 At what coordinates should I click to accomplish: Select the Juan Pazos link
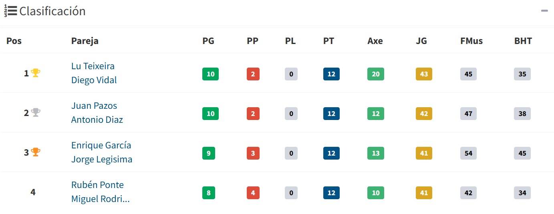[x=94, y=106]
